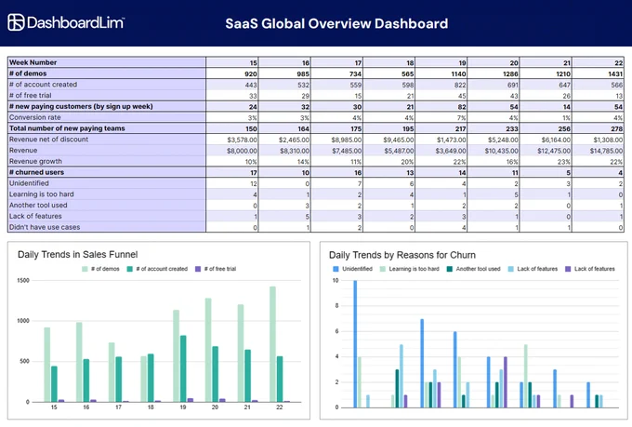
Task: Click the '# of free trial' legend swatch
Action: (x=198, y=269)
